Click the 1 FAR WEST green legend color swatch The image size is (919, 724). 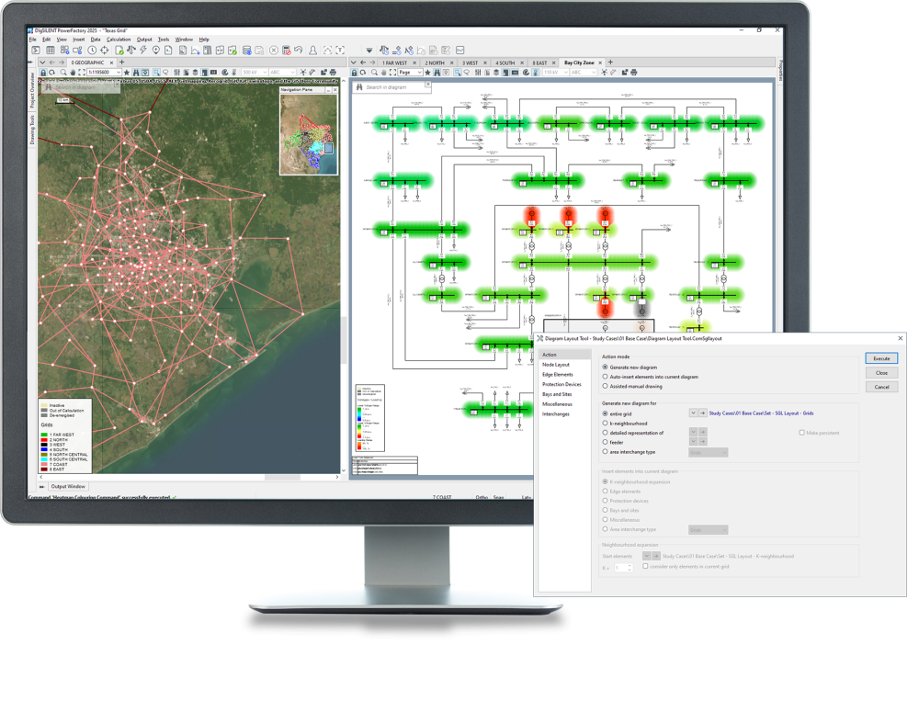point(44,435)
